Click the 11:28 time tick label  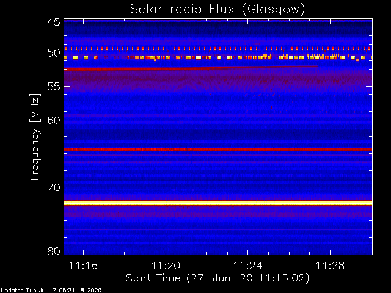pyautogui.click(x=330, y=266)
